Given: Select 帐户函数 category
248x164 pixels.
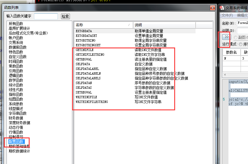Looking at the screenshot, I should (x=16, y=38).
